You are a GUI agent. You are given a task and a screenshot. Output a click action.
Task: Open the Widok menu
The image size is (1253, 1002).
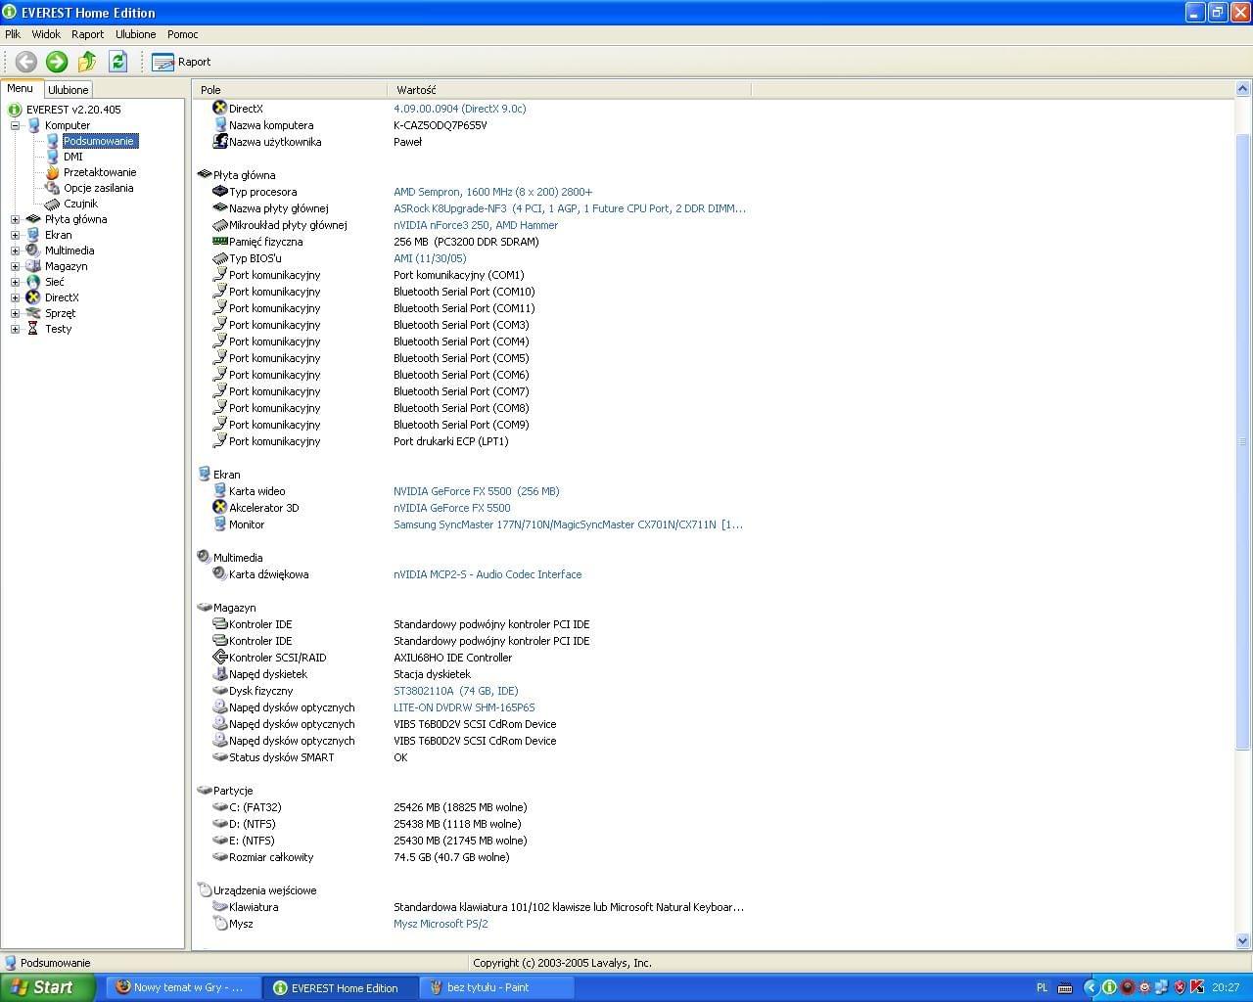coord(46,34)
